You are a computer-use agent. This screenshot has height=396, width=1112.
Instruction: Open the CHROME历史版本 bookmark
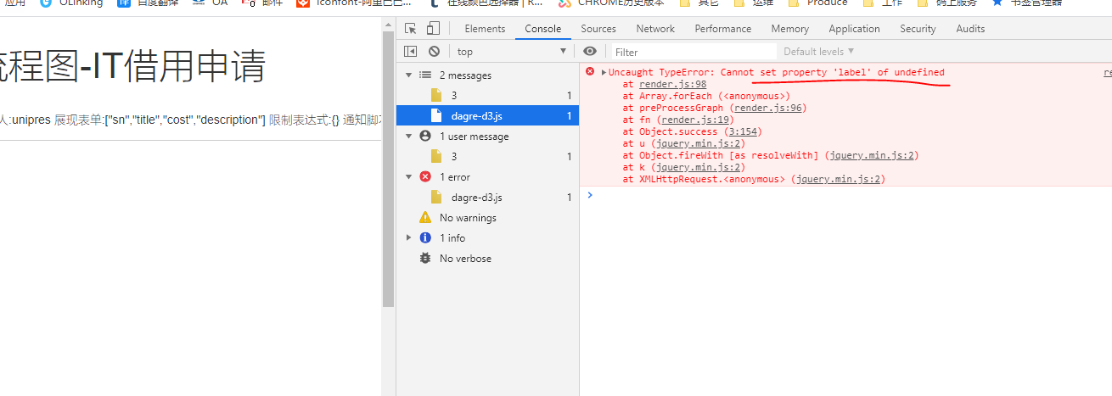pyautogui.click(x=609, y=3)
